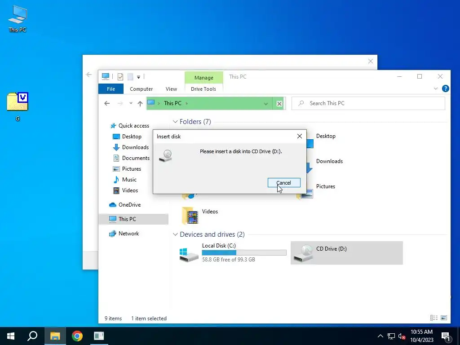Close the Insert disk dialog with X

(x=299, y=136)
